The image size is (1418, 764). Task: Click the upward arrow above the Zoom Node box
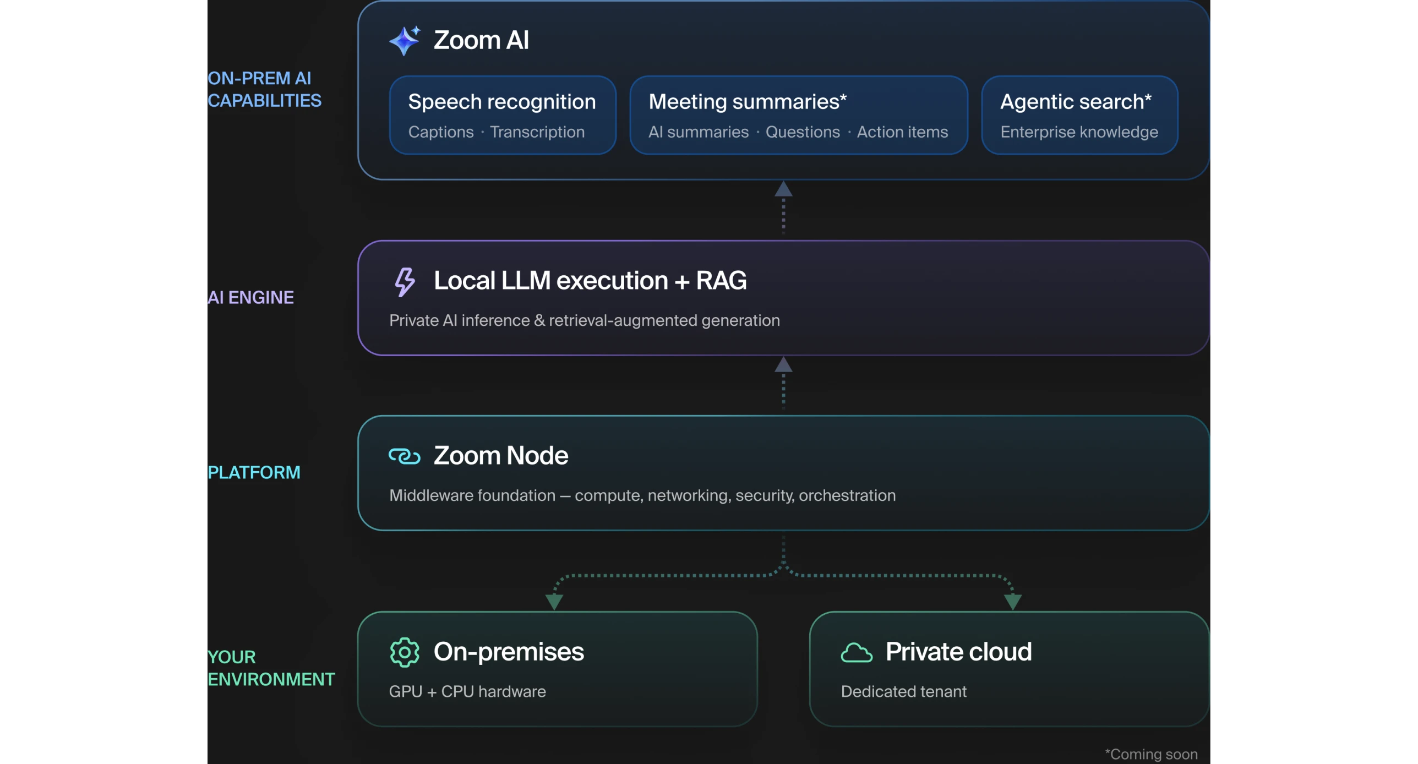[x=783, y=364]
